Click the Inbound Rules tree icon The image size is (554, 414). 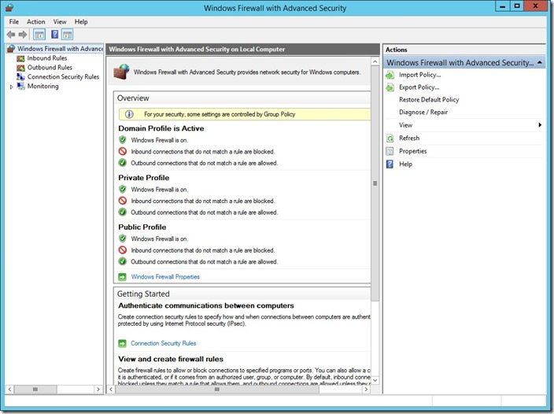coord(20,58)
